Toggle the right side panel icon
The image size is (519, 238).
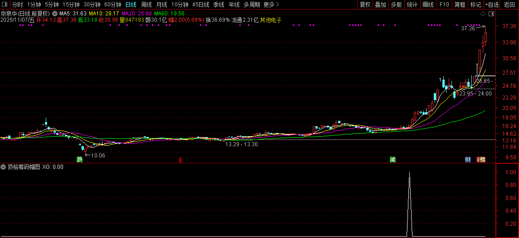click(x=491, y=14)
